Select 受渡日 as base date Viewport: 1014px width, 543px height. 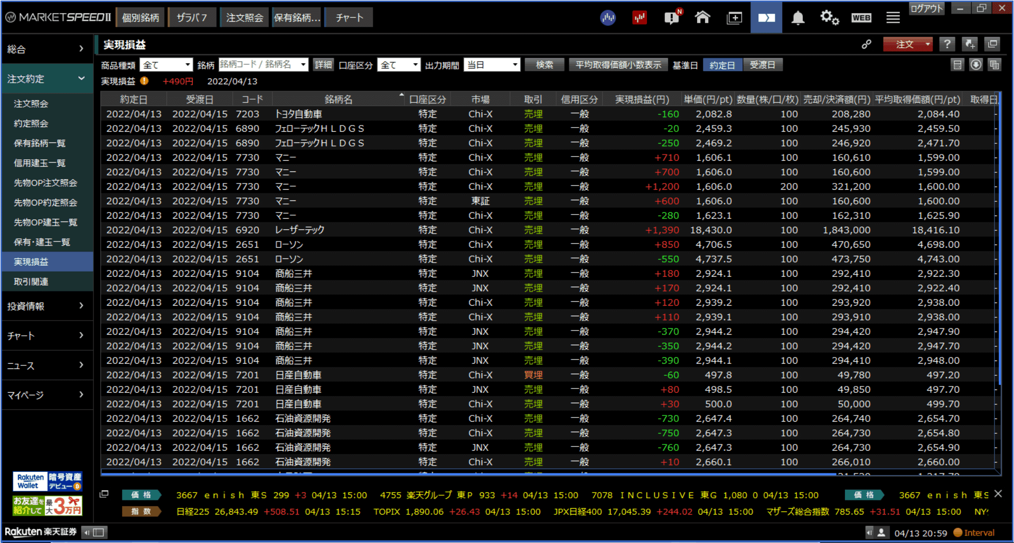coord(763,65)
